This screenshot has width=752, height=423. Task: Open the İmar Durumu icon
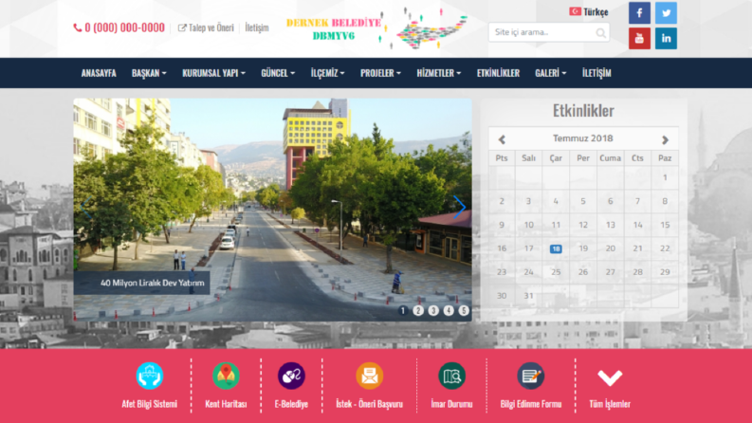pos(451,376)
